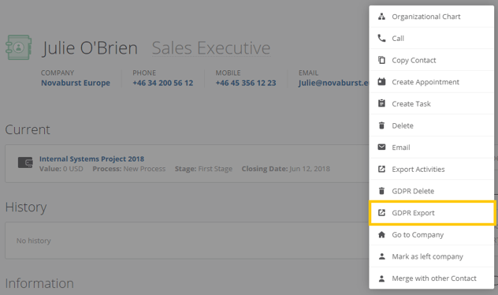Click the Export Activities arrow icon
The image size is (498, 295).
pyautogui.click(x=381, y=169)
